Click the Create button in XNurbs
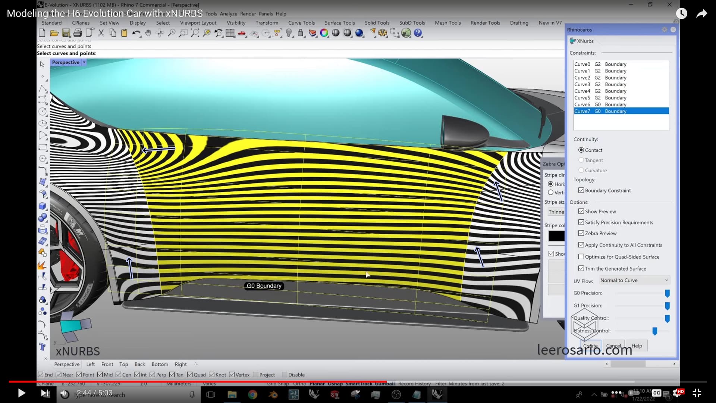716x403 pixels. [x=590, y=346]
